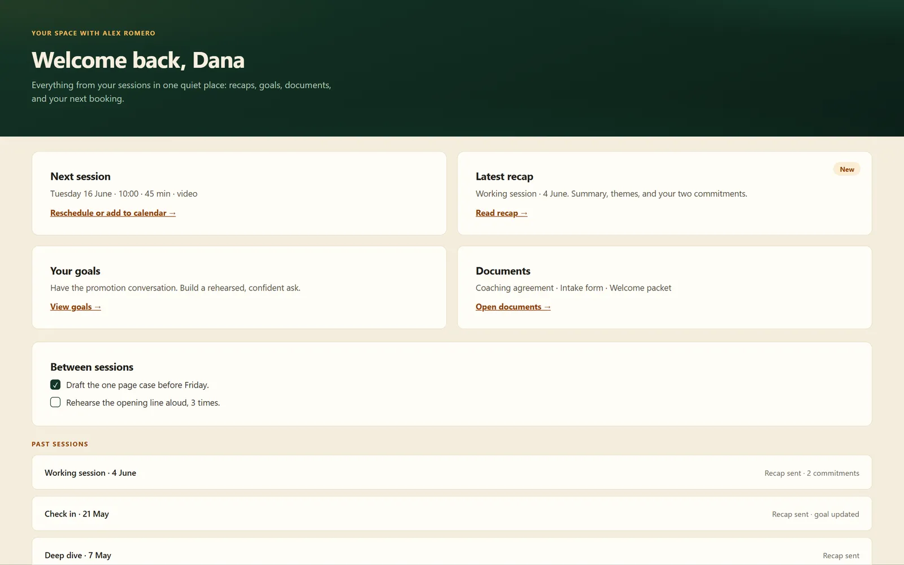This screenshot has height=565, width=904.
Task: Check Rehearse the opening line aloud checkbox
Action: 55,402
